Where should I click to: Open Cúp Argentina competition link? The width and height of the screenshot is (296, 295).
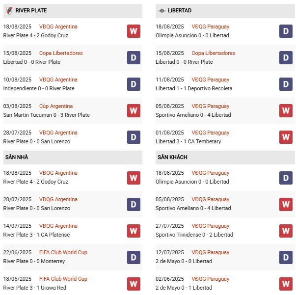click(x=56, y=106)
